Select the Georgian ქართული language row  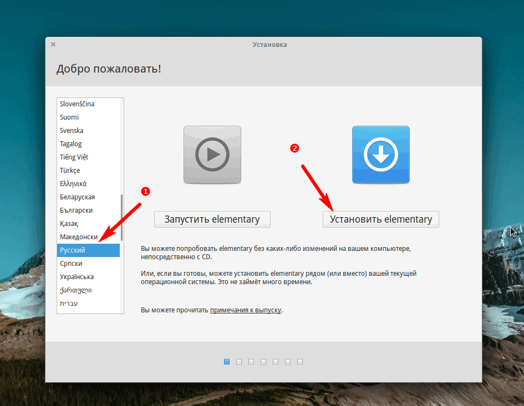(88, 290)
